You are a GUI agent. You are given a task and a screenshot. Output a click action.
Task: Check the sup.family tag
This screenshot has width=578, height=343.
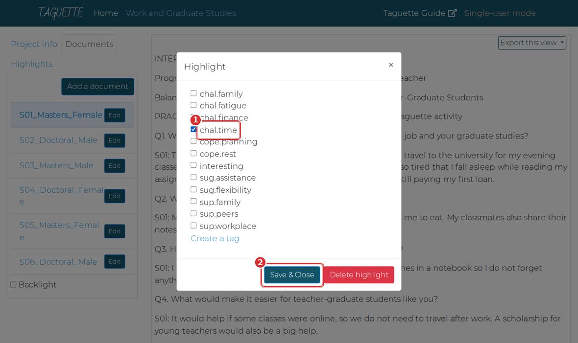(193, 202)
